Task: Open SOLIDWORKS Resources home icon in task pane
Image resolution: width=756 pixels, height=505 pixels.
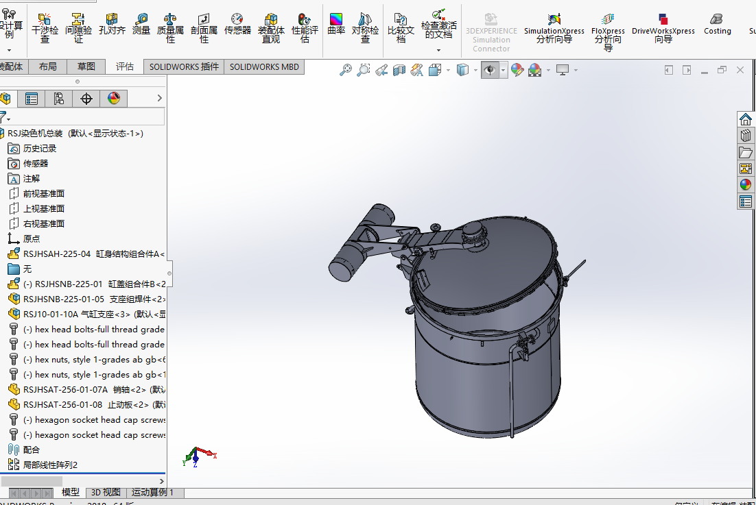Action: pyautogui.click(x=746, y=119)
